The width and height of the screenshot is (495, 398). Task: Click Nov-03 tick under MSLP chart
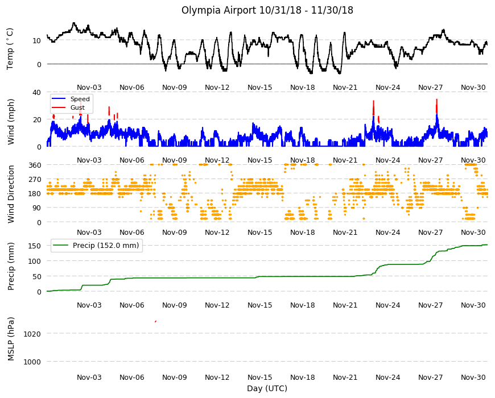(89, 377)
